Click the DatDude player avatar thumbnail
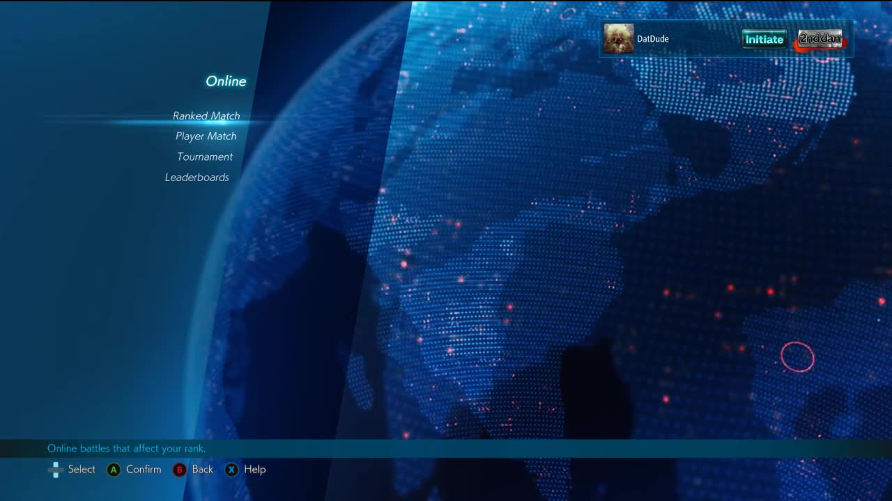 (x=619, y=38)
